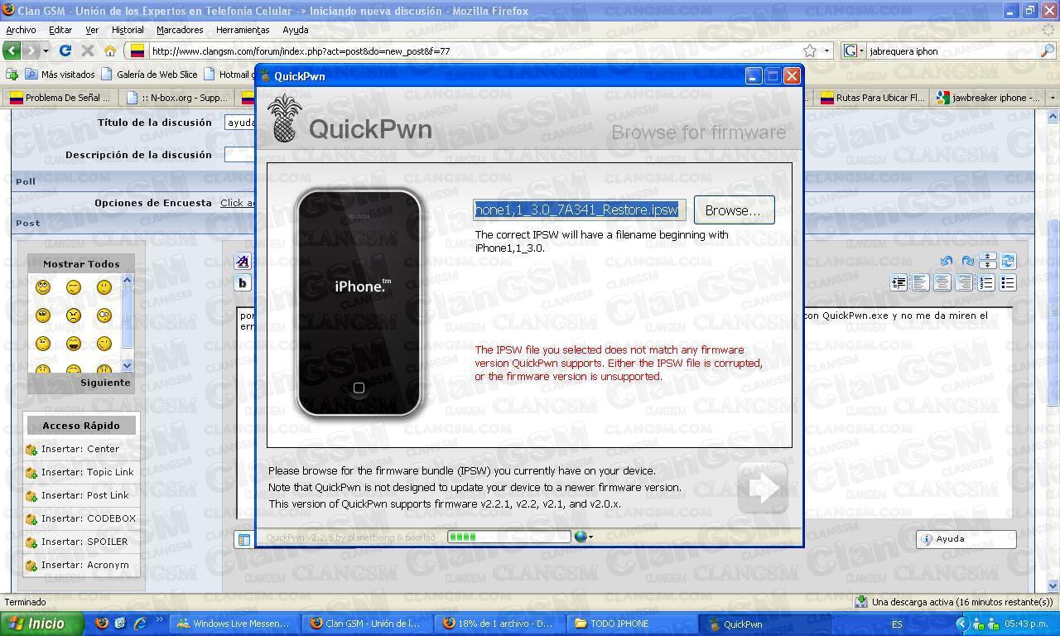The height and width of the screenshot is (636, 1060).
Task: Open the Más visitados bookmark folder
Action: [x=60, y=74]
